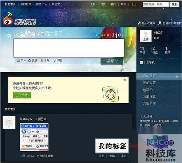Viewport: 182px width, 163px height.
Task: Click the 北京 location text
Action: [157, 38]
